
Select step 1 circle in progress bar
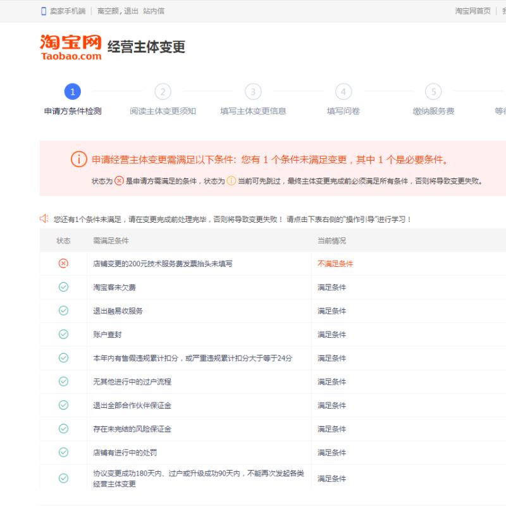(73, 92)
